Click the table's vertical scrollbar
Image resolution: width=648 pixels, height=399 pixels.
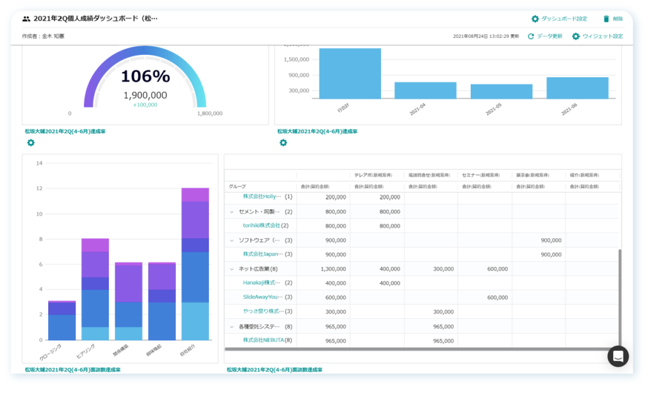click(x=619, y=297)
